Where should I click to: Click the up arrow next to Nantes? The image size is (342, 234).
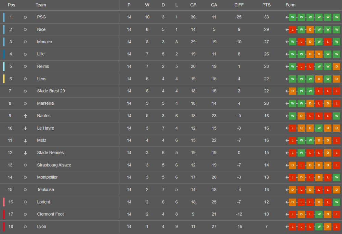[25, 116]
